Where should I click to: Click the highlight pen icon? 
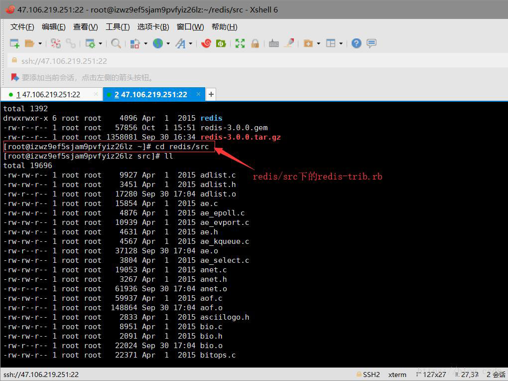(x=289, y=43)
